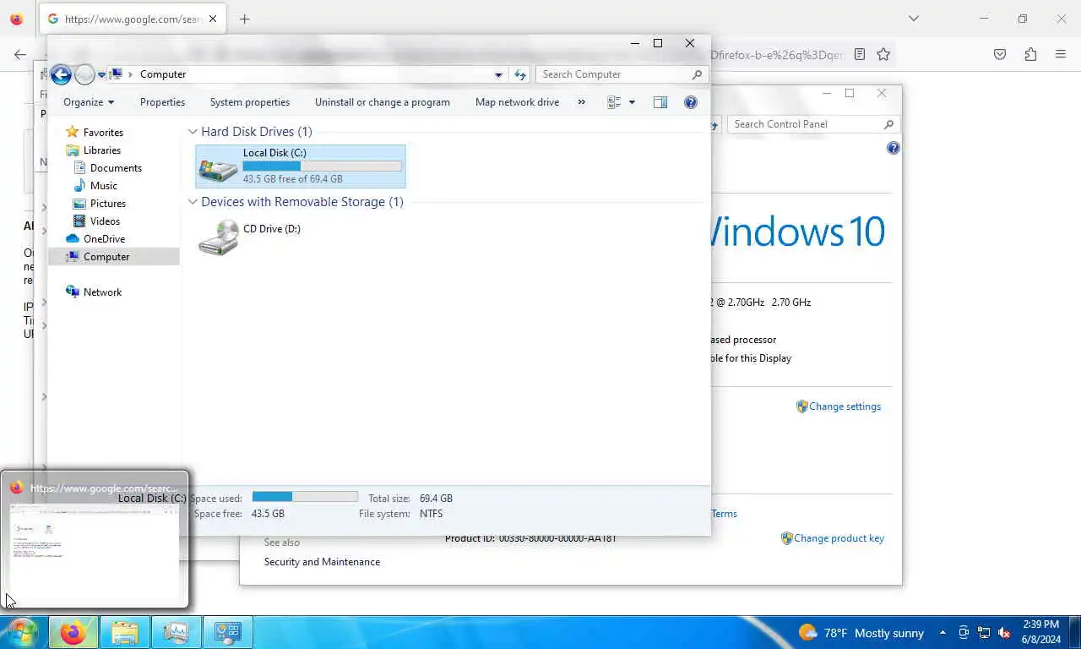
Task: Open Security and Maintenance link
Action: [322, 562]
